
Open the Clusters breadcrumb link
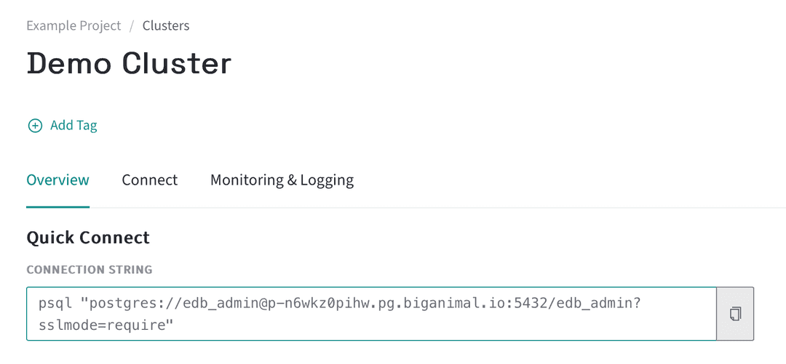166,25
